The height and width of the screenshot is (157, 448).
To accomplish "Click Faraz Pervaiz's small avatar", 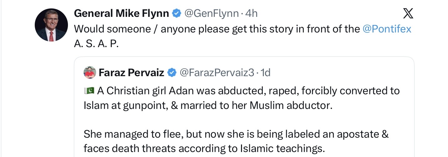I will tap(90, 73).
